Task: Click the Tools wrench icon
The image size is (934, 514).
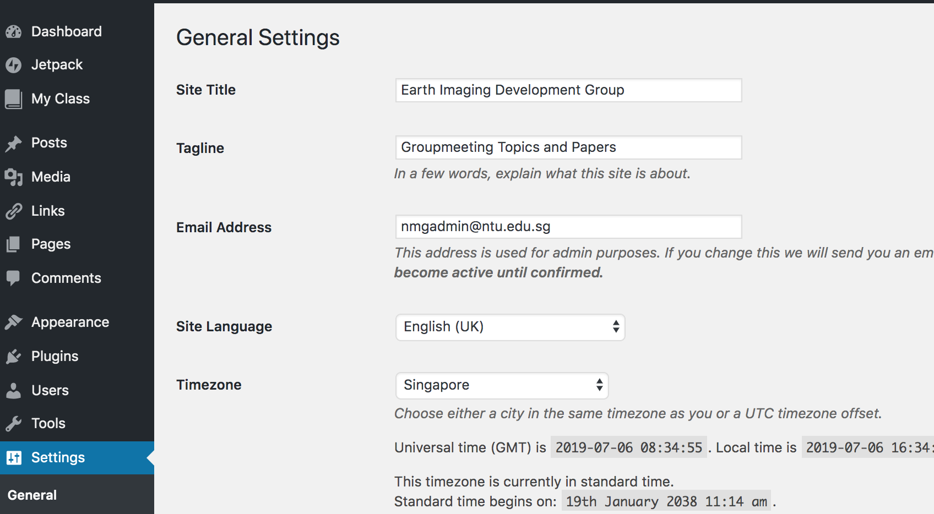Action: (x=14, y=423)
